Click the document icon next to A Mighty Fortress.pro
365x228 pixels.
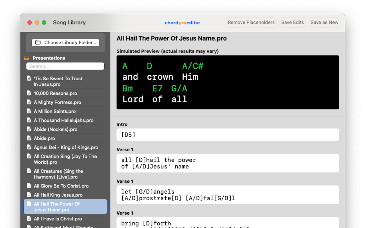tap(29, 102)
